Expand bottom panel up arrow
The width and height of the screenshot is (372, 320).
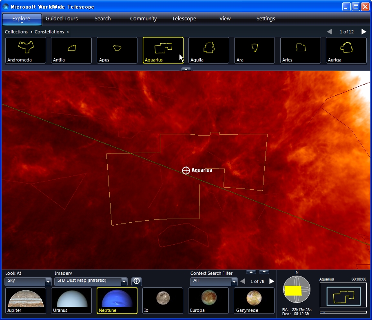(x=251, y=272)
